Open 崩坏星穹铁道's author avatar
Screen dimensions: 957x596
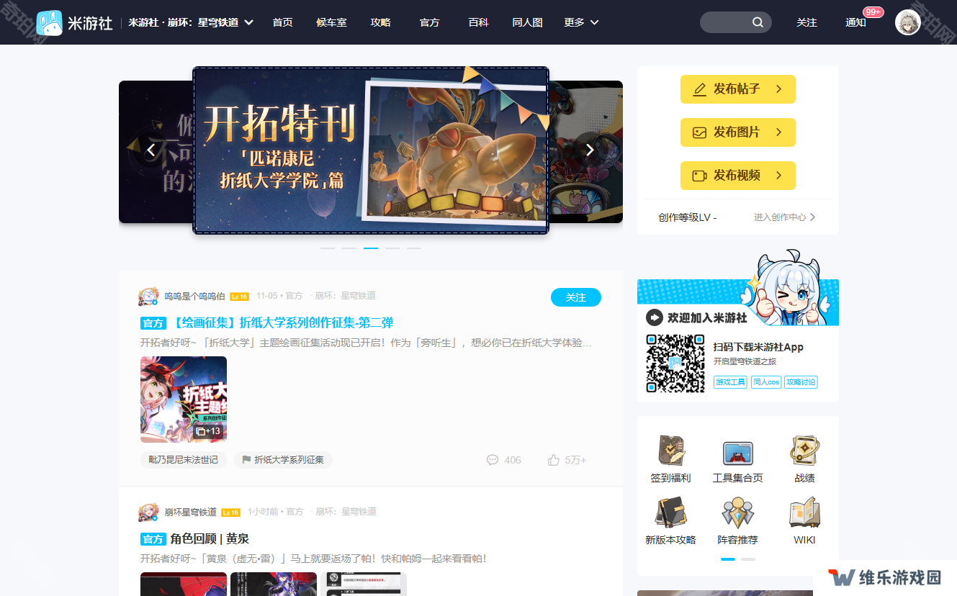pyautogui.click(x=149, y=513)
